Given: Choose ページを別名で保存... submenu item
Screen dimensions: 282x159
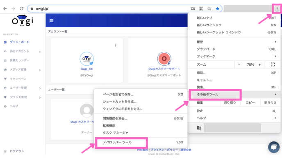Looking at the screenshot, I should pos(141,94).
